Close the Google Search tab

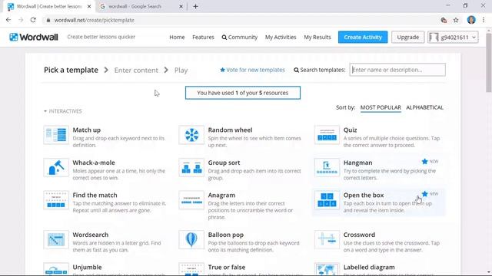[x=181, y=6]
